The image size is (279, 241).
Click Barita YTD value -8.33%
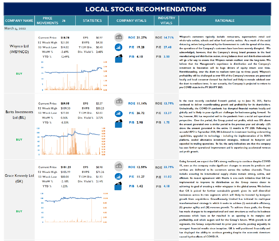click(x=65, y=122)
